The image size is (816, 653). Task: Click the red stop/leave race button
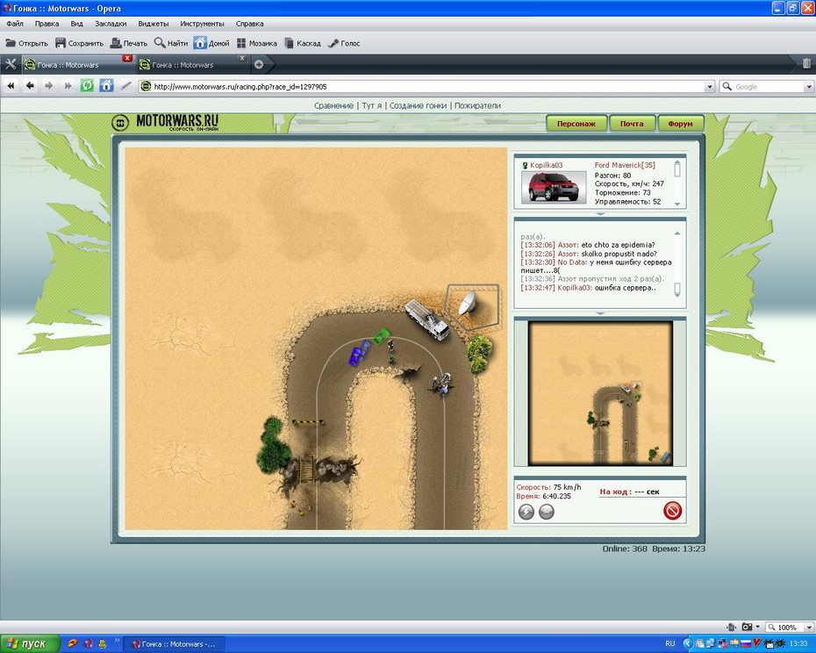click(672, 510)
